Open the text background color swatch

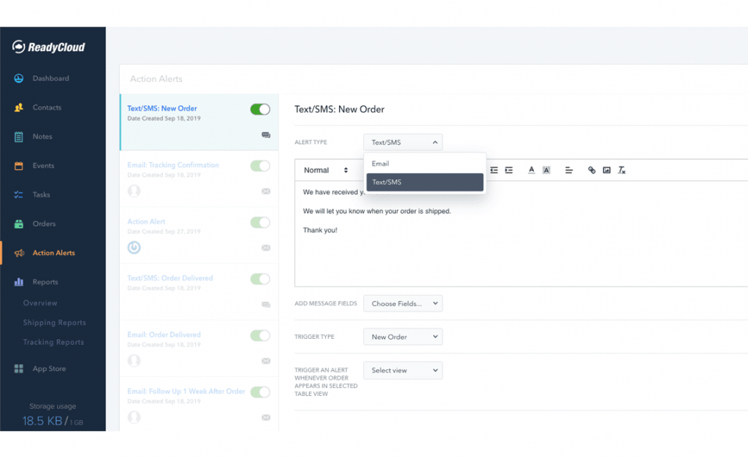pyautogui.click(x=546, y=170)
